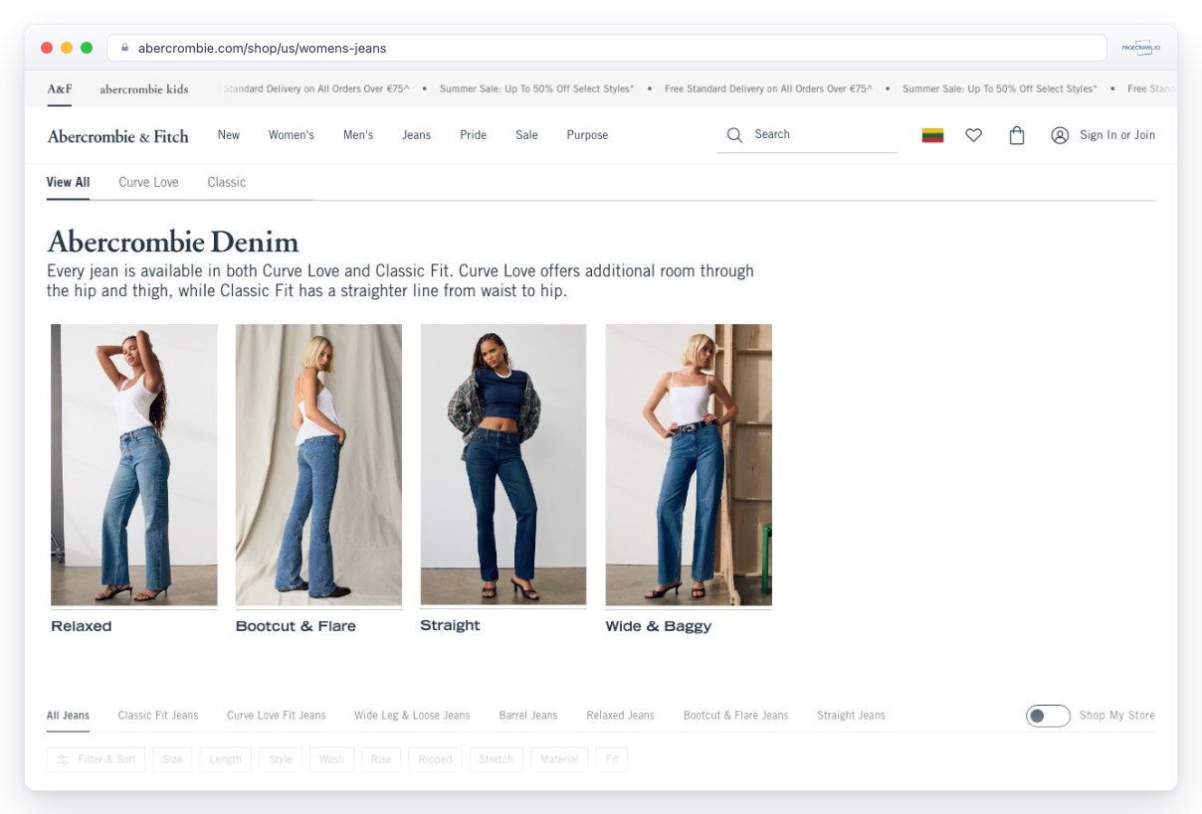This screenshot has width=1202, height=814.
Task: Switch to the Classic tab
Action: (227, 182)
